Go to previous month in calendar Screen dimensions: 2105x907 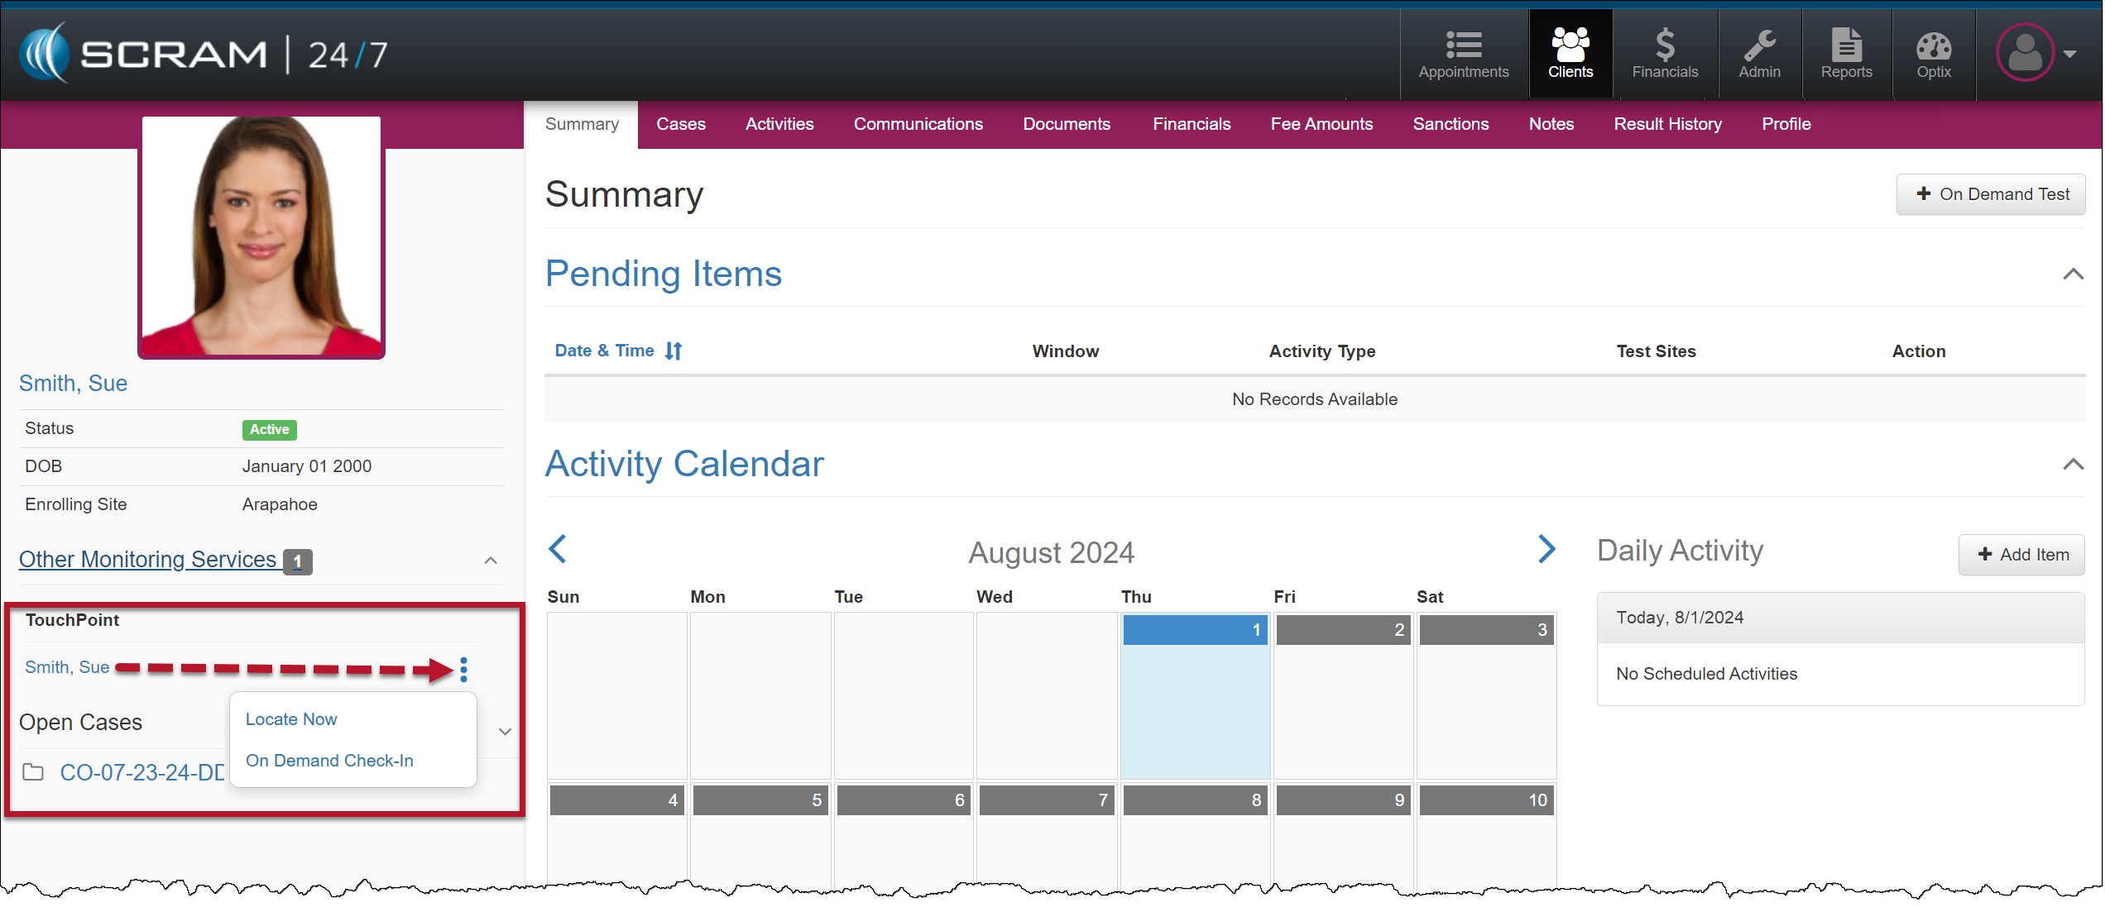tap(558, 548)
